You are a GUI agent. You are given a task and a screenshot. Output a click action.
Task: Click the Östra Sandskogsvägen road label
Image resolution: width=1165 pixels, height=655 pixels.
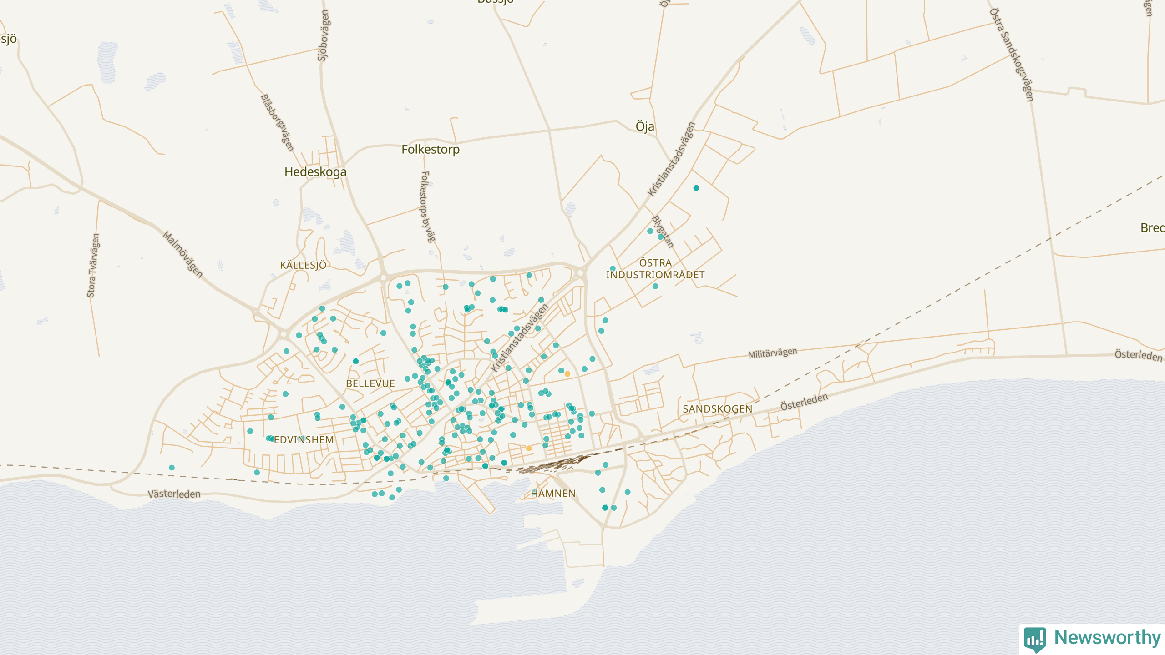coord(1011,55)
